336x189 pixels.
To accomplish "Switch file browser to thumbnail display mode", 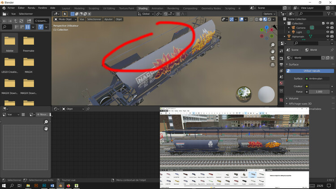I will 28,27.
